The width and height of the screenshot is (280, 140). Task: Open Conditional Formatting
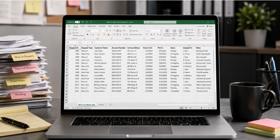pos(167,33)
